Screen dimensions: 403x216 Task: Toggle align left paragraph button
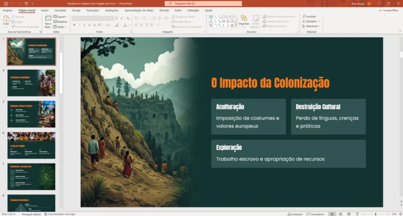click(x=136, y=25)
